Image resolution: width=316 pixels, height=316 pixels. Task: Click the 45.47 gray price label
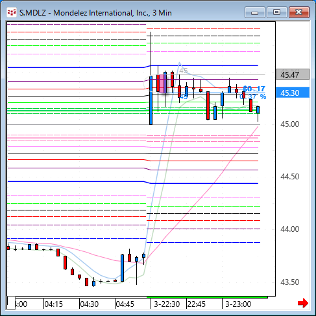(x=293, y=74)
